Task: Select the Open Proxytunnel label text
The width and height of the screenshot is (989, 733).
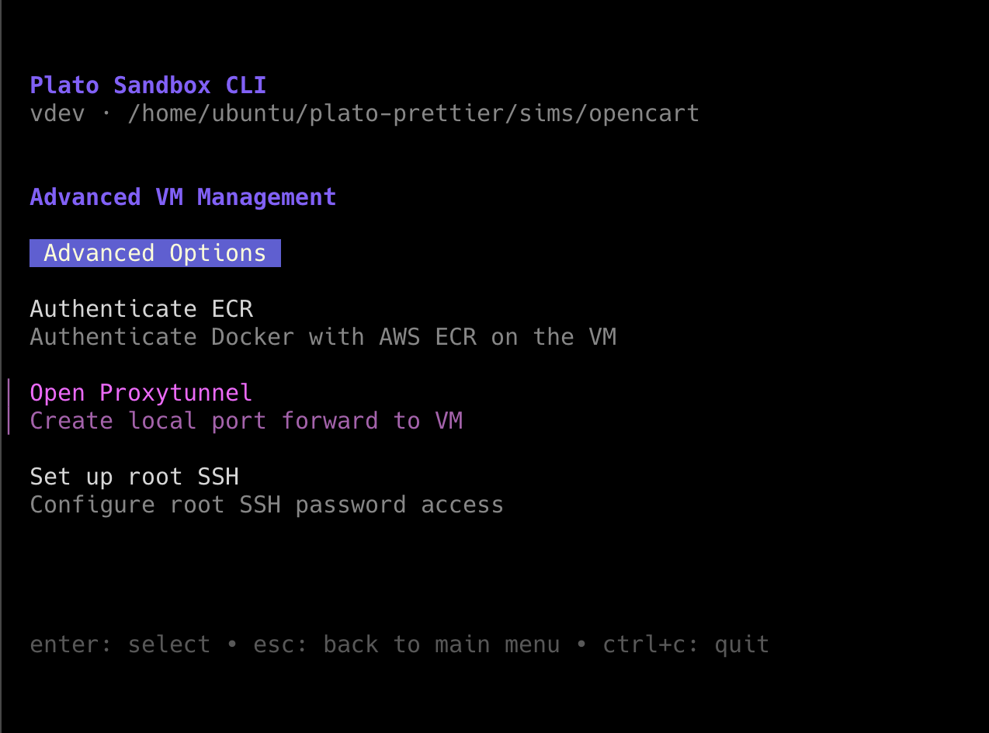Action: 141,392
